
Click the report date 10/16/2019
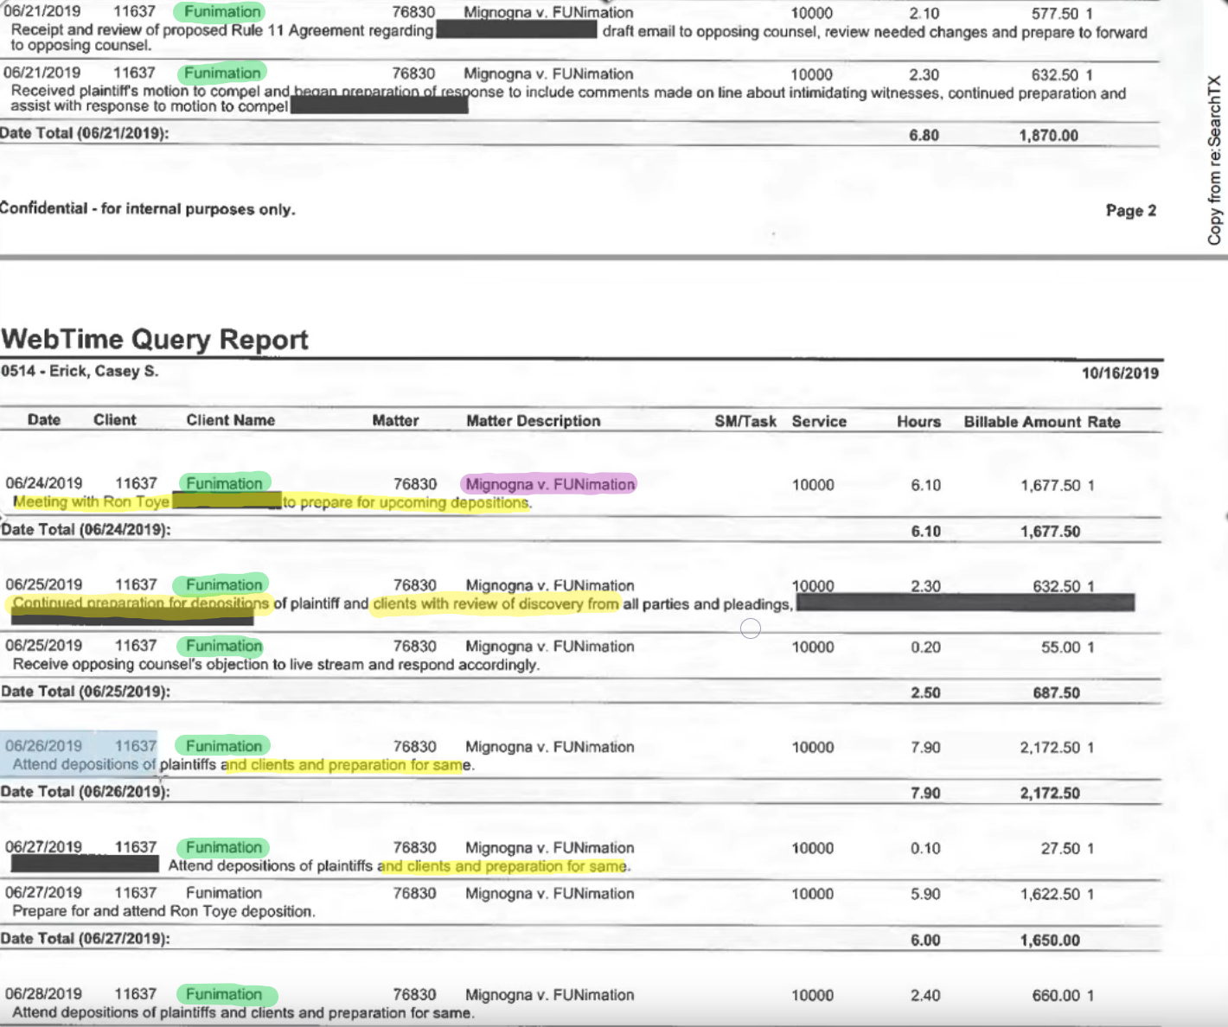(x=1120, y=373)
